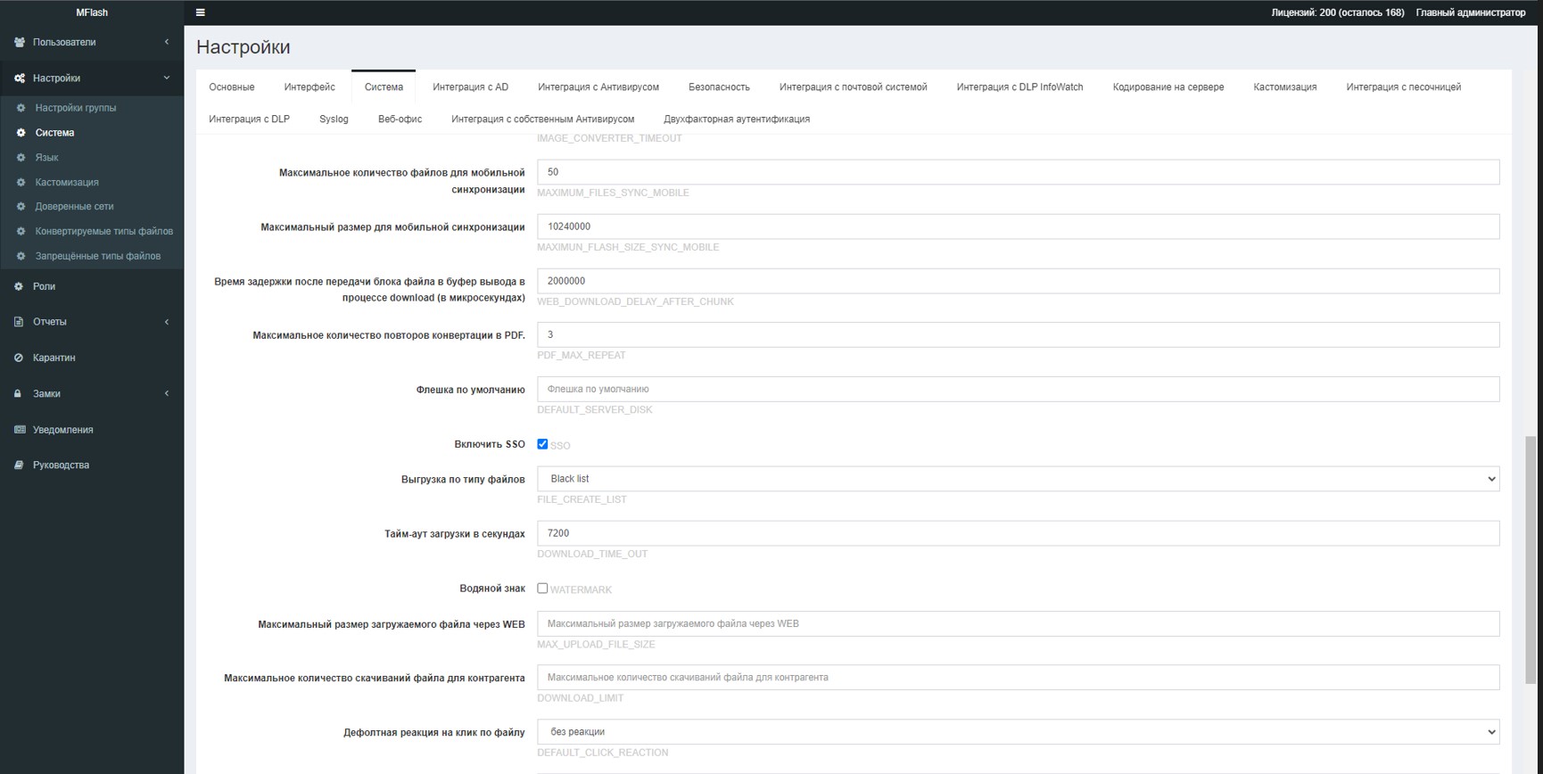1543x774 pixels.
Task: Toggle the hamburger sidebar menu icon
Action: [x=200, y=12]
